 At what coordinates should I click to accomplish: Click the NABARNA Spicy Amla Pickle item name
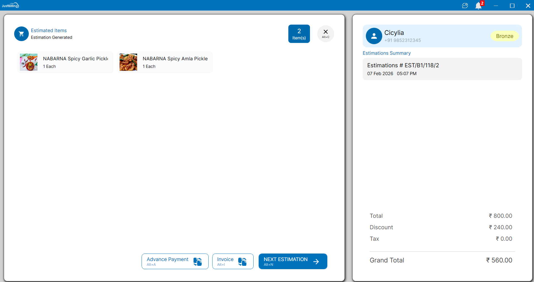[x=175, y=59]
